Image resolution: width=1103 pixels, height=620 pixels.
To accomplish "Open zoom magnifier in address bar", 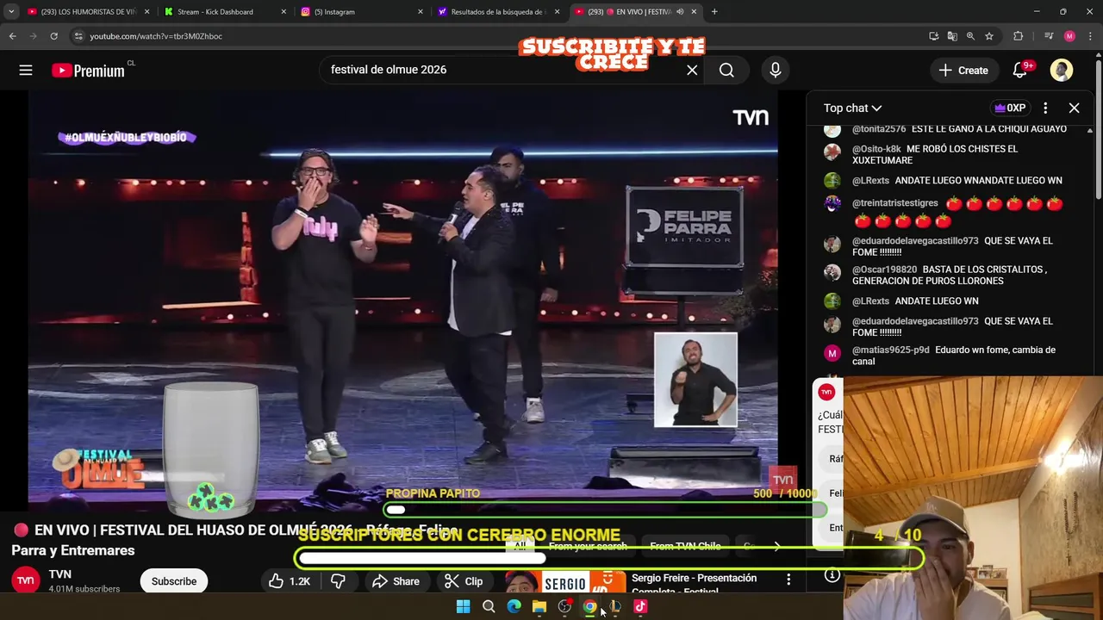I will [x=970, y=36].
